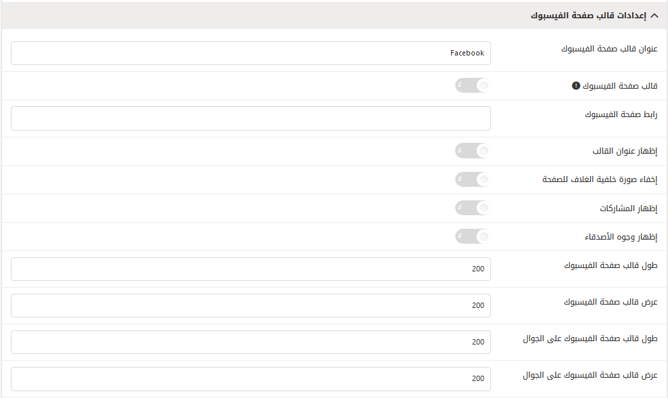Toggle the قالب صفحة الفيسبوك switch

coord(473,85)
